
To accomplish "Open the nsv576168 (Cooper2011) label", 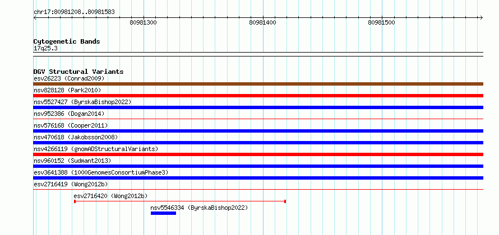I will click(71, 125).
